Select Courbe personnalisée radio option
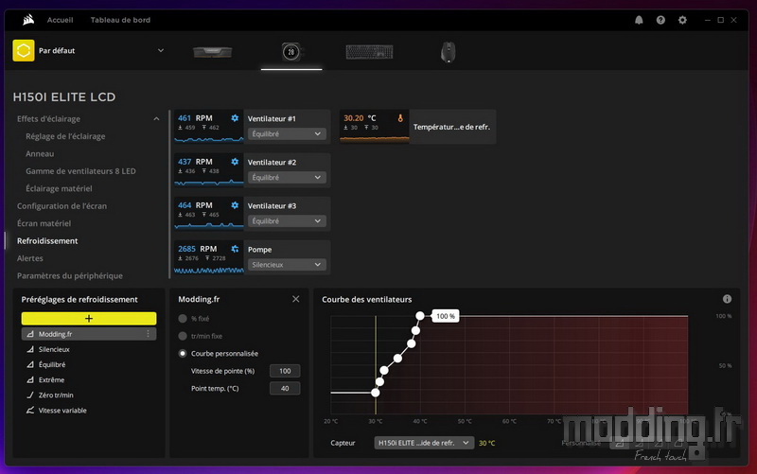The width and height of the screenshot is (757, 474). 183,353
